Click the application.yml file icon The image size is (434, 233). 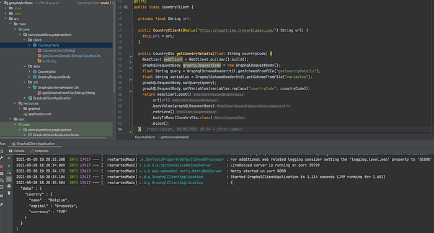[25, 114]
